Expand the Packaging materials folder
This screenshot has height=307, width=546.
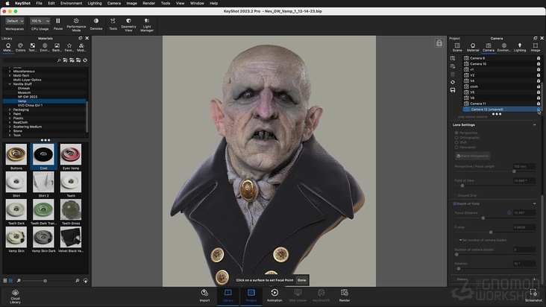[10, 110]
